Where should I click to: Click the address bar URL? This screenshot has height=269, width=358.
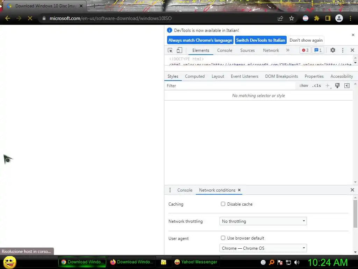pyautogui.click(x=110, y=18)
